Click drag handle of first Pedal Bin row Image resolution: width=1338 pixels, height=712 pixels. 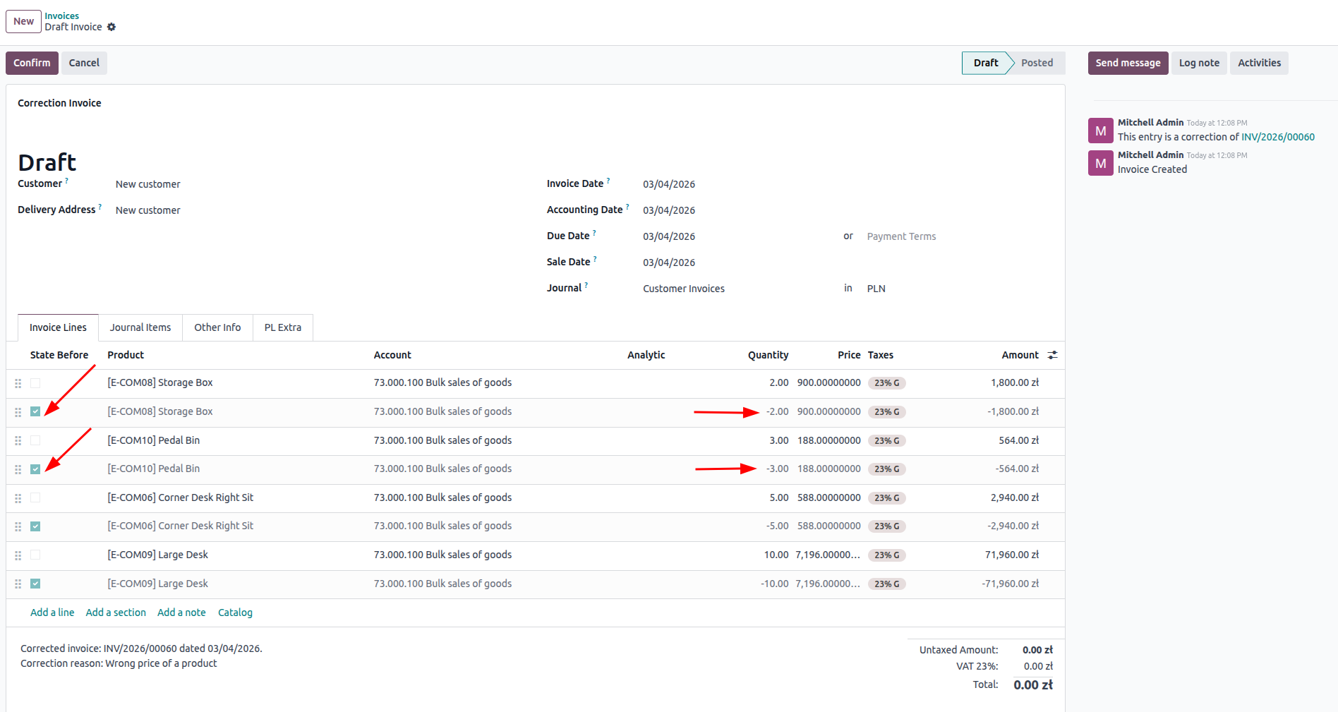(18, 441)
